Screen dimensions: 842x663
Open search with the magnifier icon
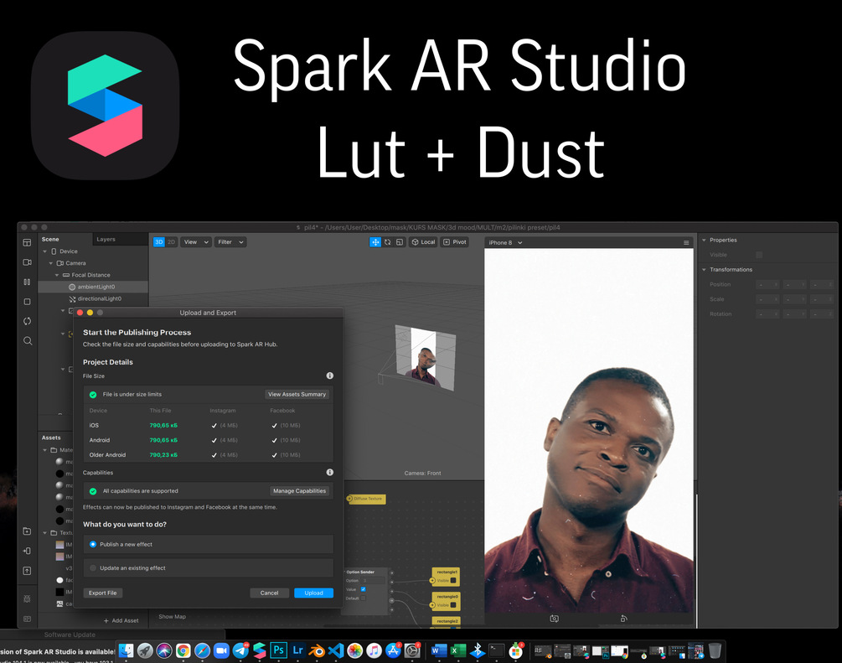pos(28,340)
